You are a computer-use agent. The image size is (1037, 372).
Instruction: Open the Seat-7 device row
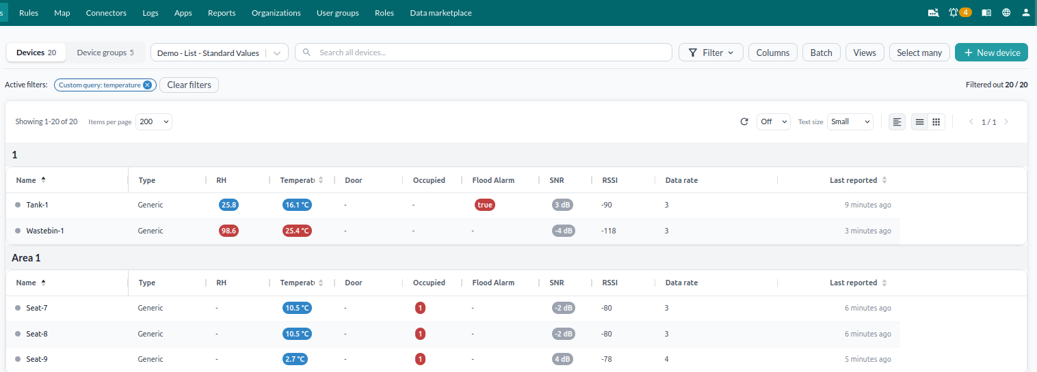pos(452,308)
